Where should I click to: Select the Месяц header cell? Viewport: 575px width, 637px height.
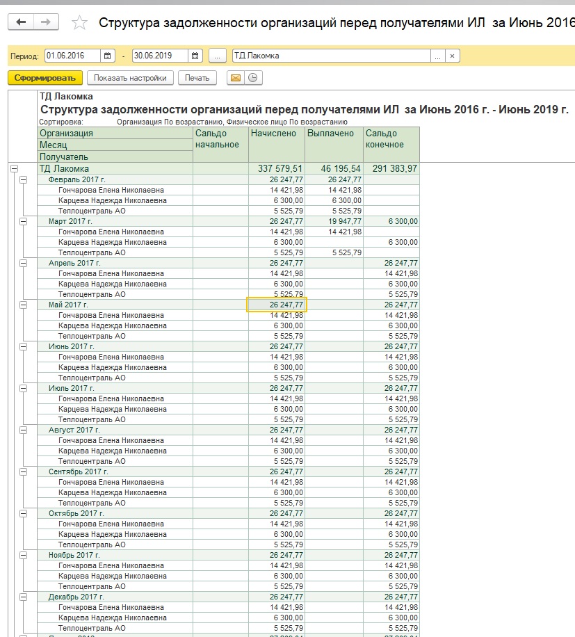115,145
